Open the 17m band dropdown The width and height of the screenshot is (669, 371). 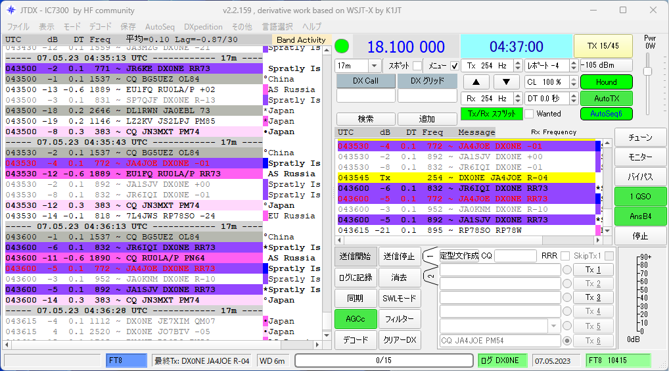tap(374, 66)
